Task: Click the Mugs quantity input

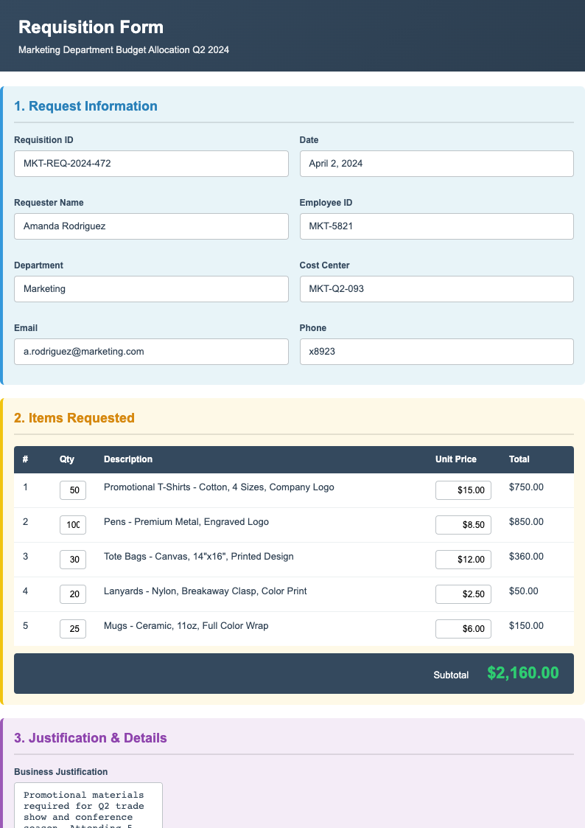Action: click(73, 629)
